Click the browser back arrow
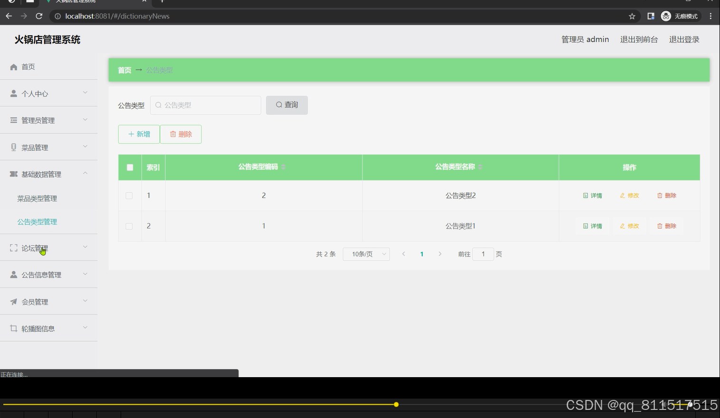The height and width of the screenshot is (418, 720). click(x=9, y=16)
